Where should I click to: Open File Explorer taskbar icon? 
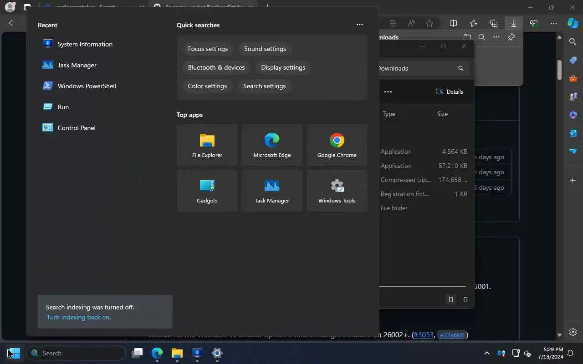click(x=177, y=353)
